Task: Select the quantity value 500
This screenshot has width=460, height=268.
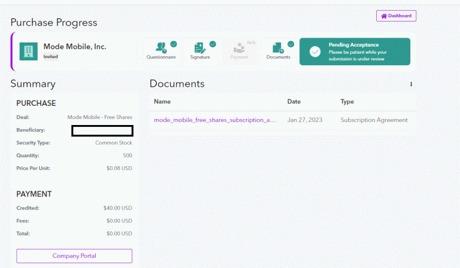Action: 128,155
